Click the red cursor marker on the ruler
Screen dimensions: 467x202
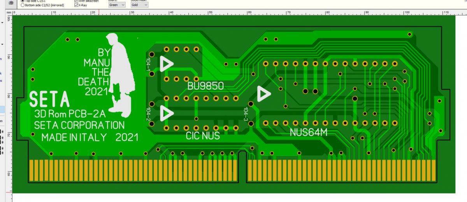pos(99,12)
